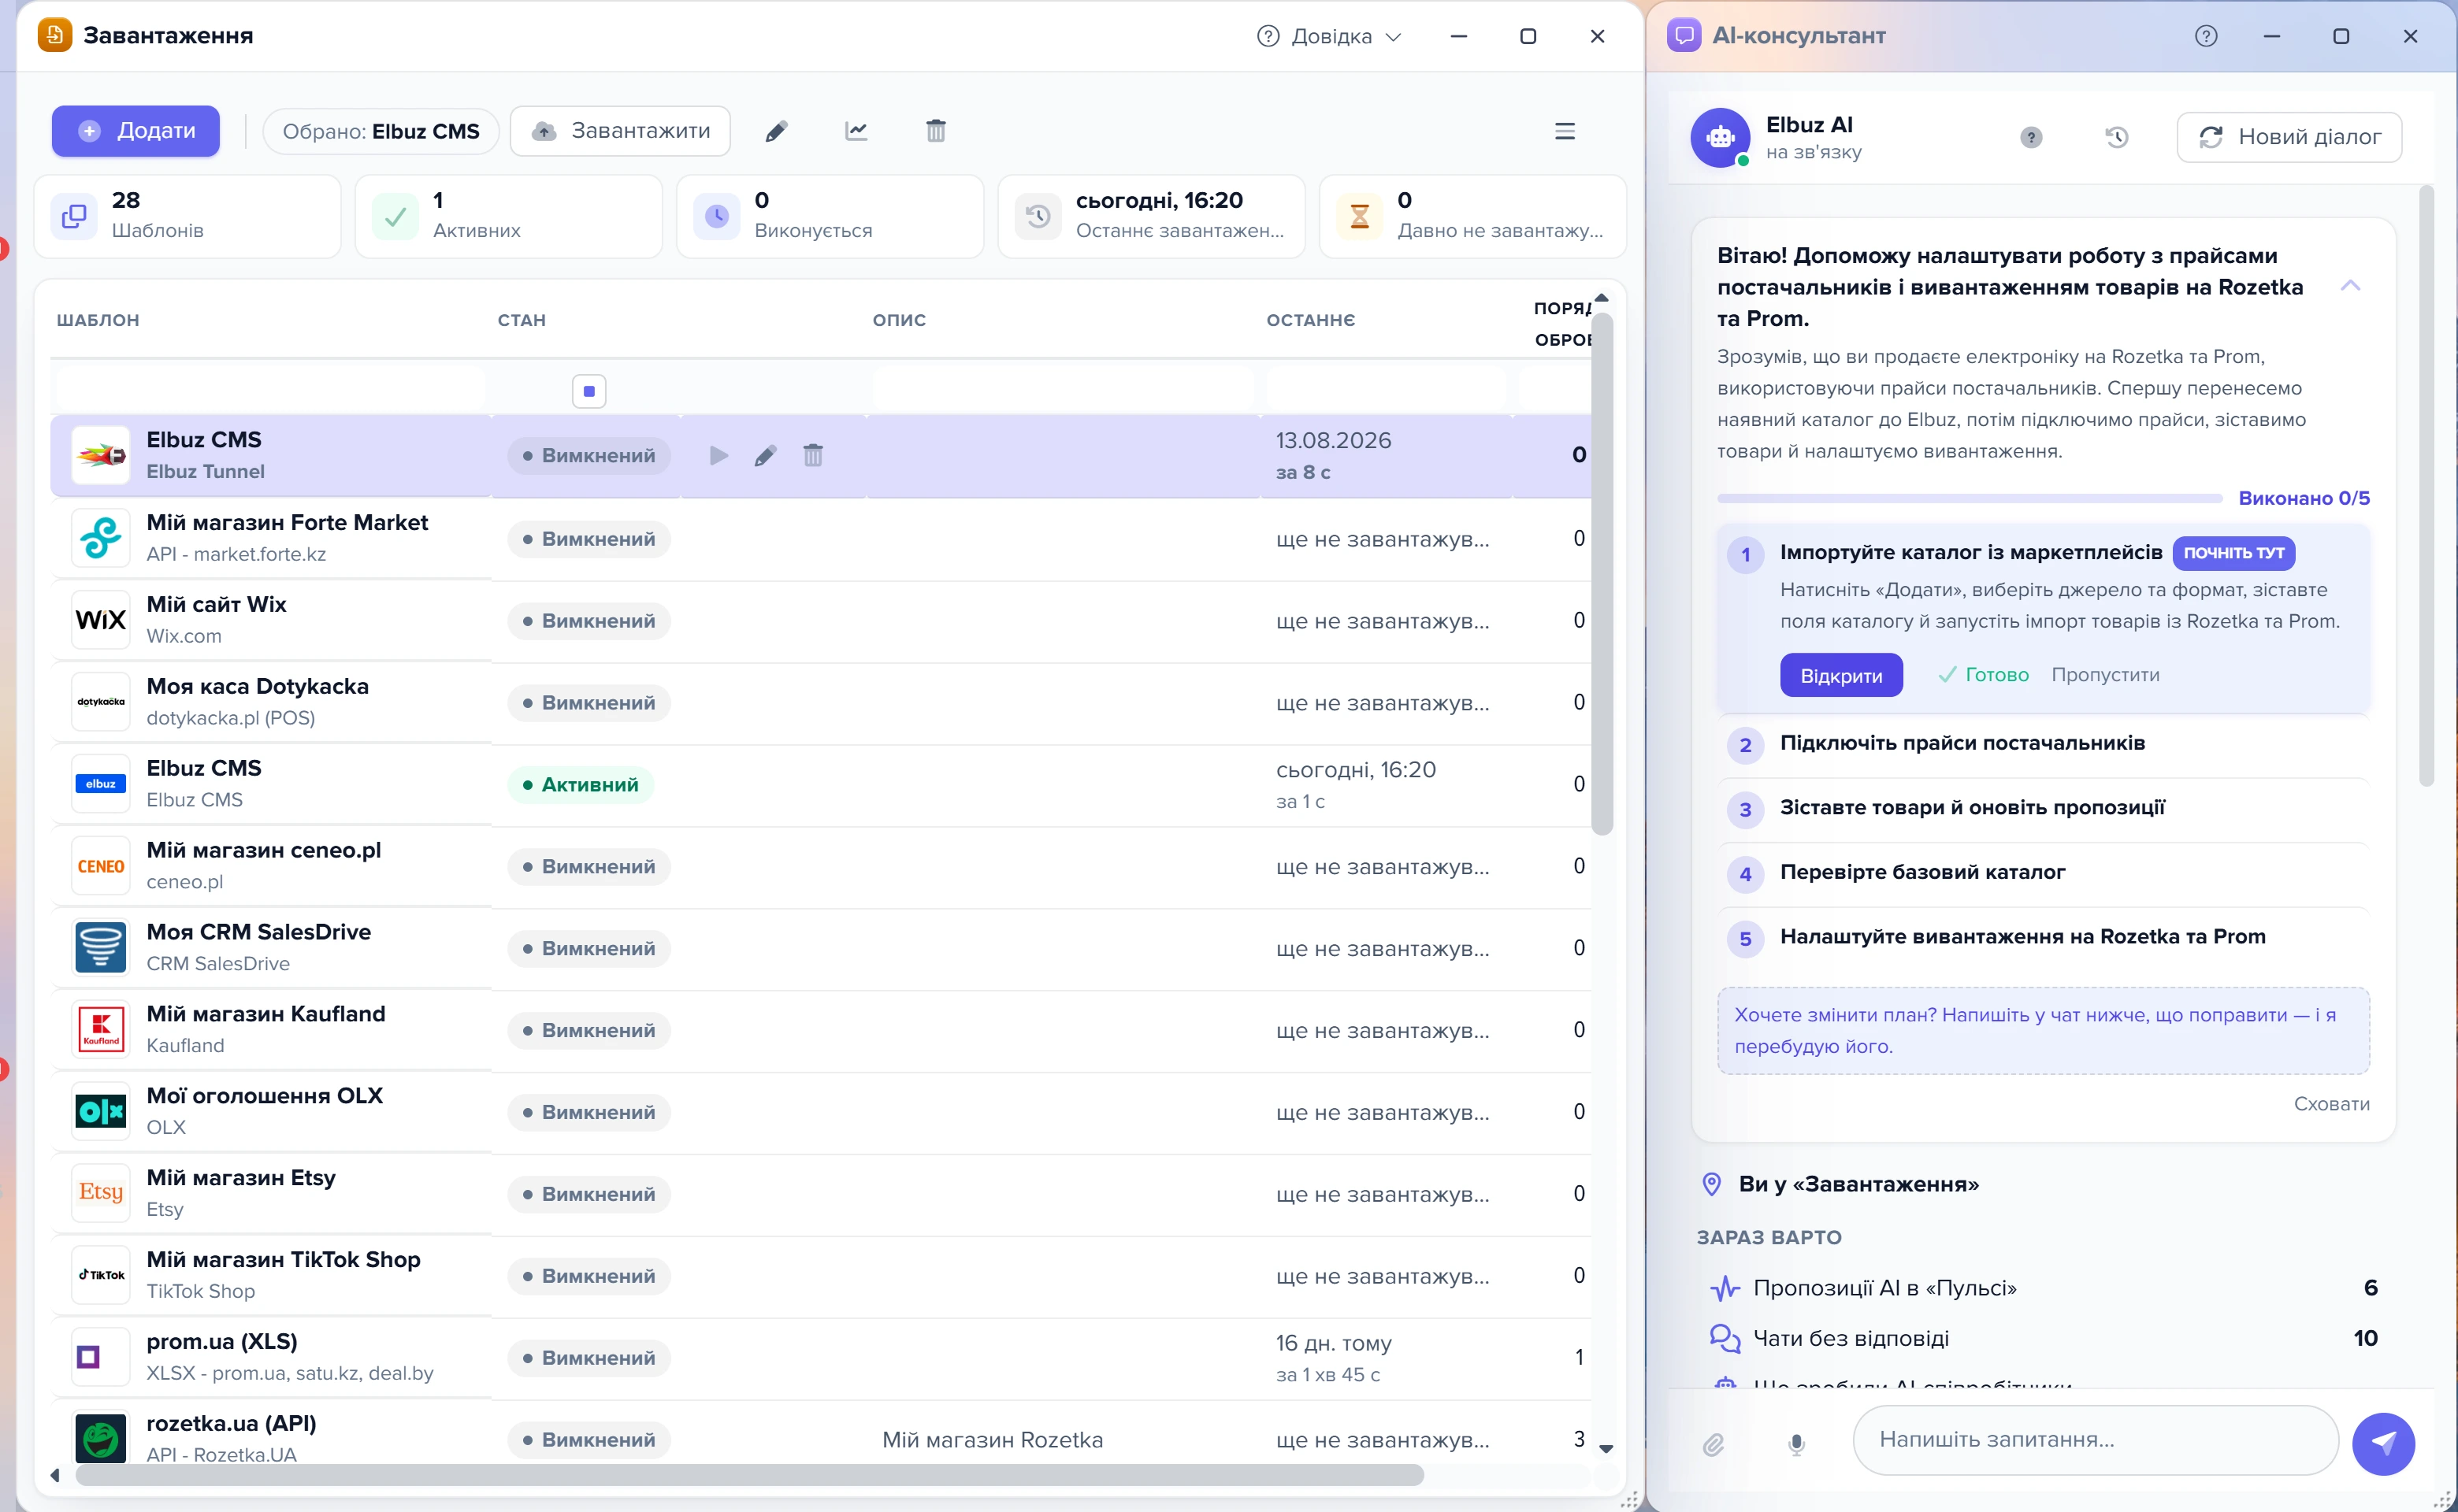Image resolution: width=2458 pixels, height=1512 pixels.
Task: Delete the Elbuz Tunnel row with the trash icon
Action: [x=813, y=456]
